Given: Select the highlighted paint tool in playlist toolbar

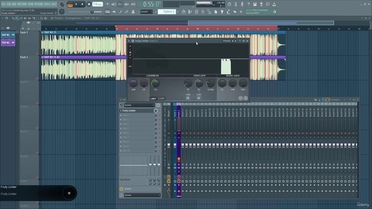Looking at the screenshot, I should (x=17, y=18).
